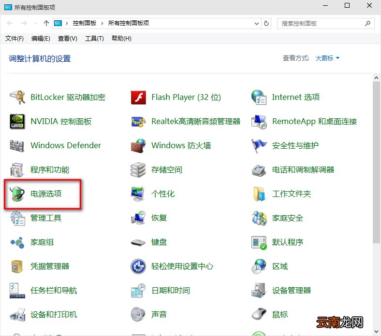Open the 帮助(H) menu
Image resolution: width=381 pixels, height=336 pixels.
(121, 39)
